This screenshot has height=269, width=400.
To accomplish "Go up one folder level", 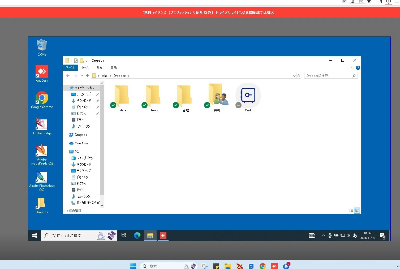I will (88, 76).
